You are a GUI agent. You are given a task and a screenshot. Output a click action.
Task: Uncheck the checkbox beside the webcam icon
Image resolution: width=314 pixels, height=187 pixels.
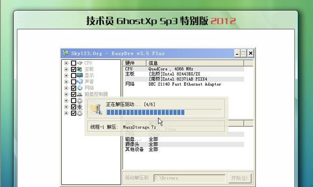click(73, 107)
